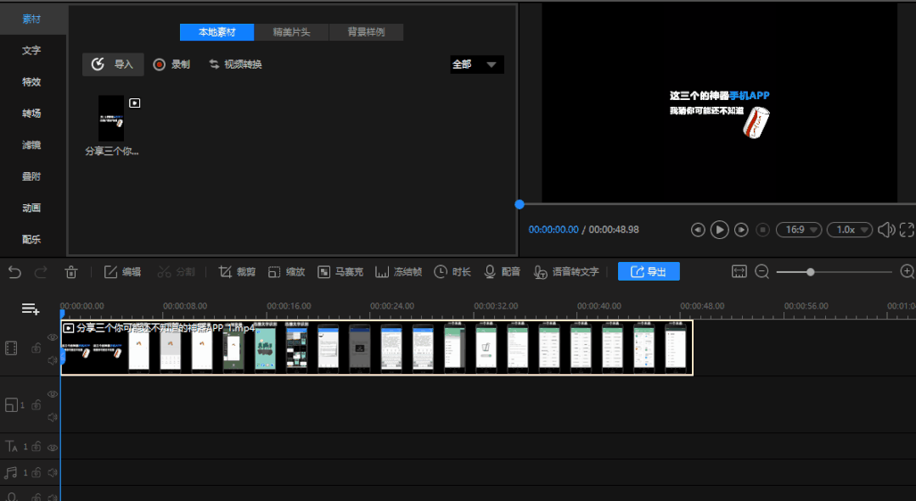Open the 全部 filter dropdown
The image size is (916, 501).
[x=476, y=64]
